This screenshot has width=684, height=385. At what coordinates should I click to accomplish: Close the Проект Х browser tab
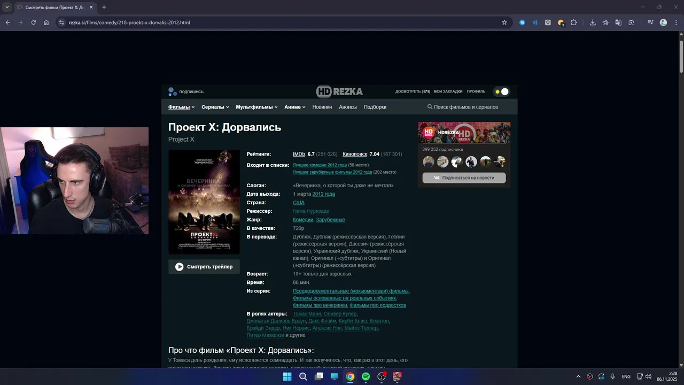coord(91,7)
